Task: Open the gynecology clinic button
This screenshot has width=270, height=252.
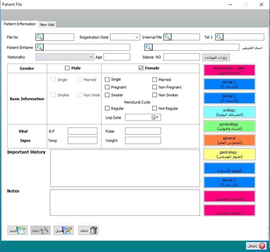Action: click(x=229, y=127)
